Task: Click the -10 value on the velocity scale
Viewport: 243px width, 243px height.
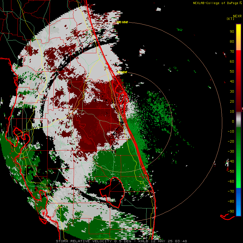Action: click(x=231, y=131)
